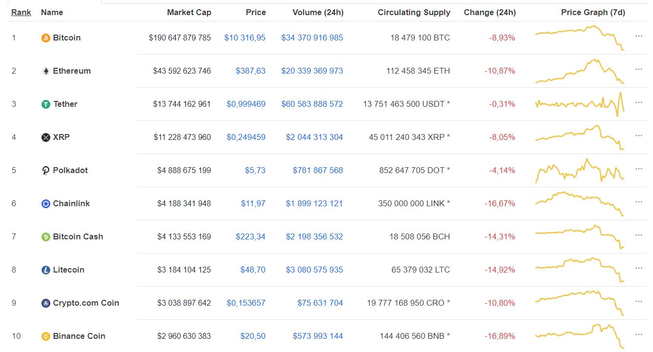
Task: Open the more options menu for Polkadot
Action: (x=639, y=169)
